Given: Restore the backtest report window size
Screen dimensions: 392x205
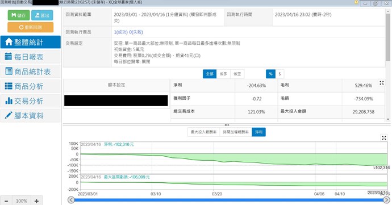Looking at the screenshot, I should [x=376, y=3].
